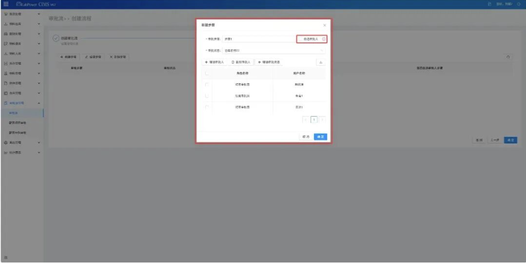Screen dimensions: 526x263
Task: Select the checkbox of the first approver row
Action: pyautogui.click(x=207, y=84)
